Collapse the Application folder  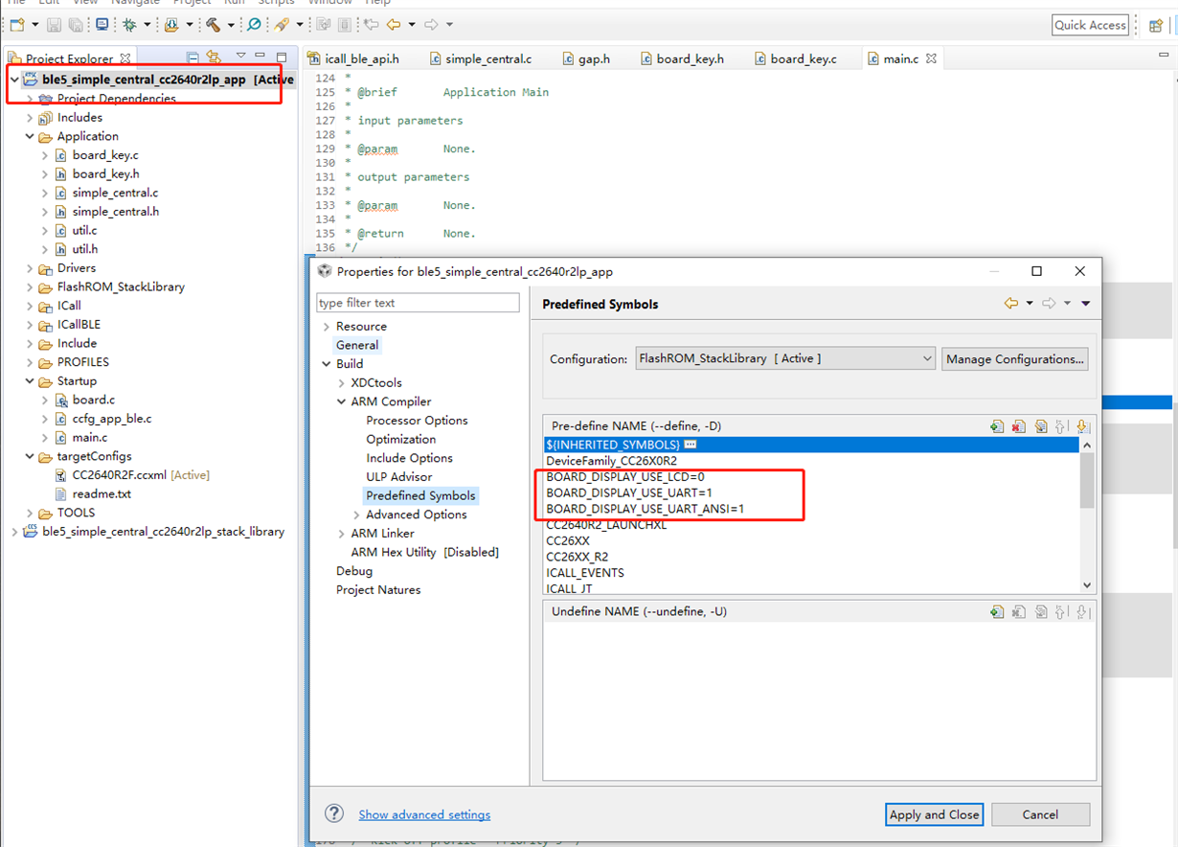point(31,137)
